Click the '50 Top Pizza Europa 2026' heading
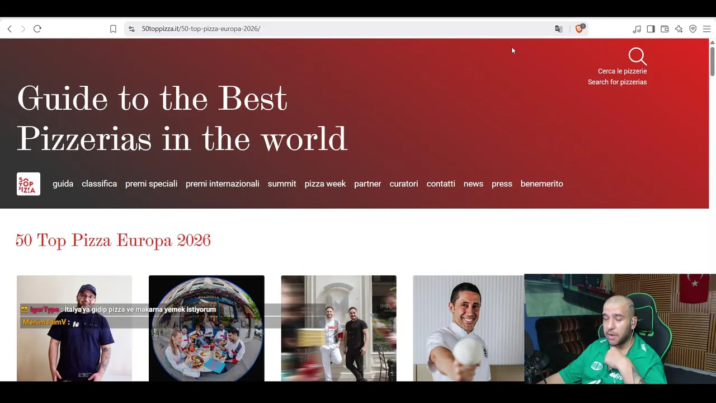This screenshot has height=403, width=716. click(113, 241)
